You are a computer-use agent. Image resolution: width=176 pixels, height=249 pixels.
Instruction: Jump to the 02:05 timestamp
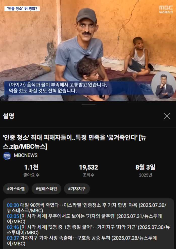(13, 216)
